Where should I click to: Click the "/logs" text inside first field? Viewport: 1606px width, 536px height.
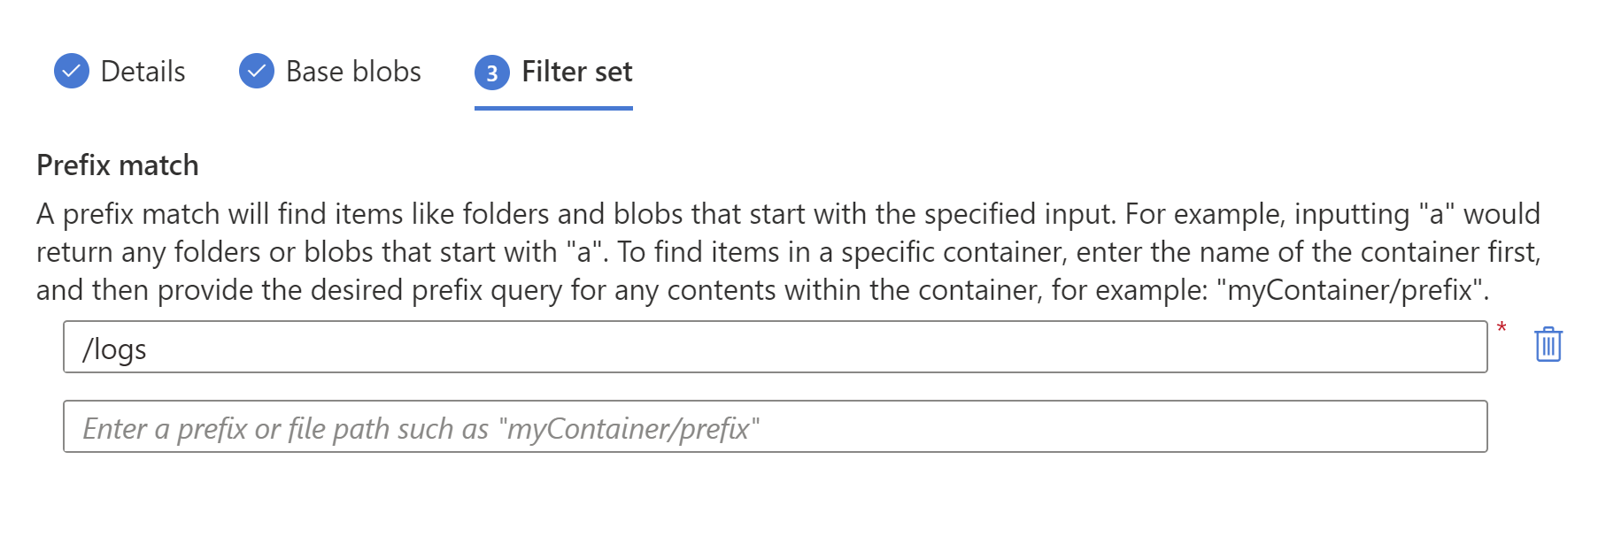[114, 349]
